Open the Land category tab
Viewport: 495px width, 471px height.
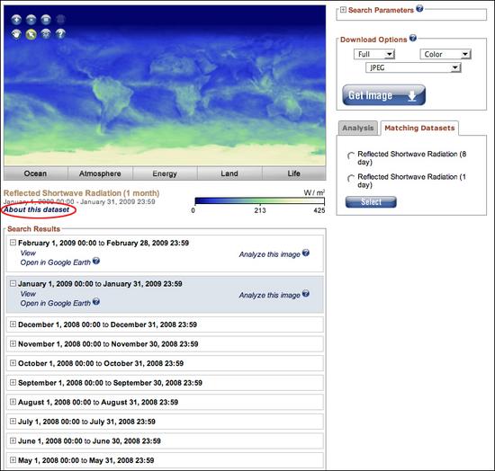(229, 173)
